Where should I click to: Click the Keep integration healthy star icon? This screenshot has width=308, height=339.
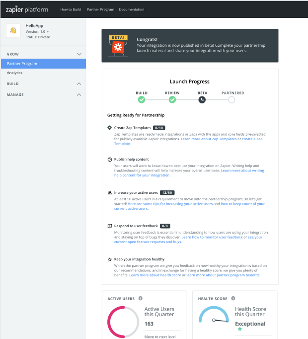point(110,259)
